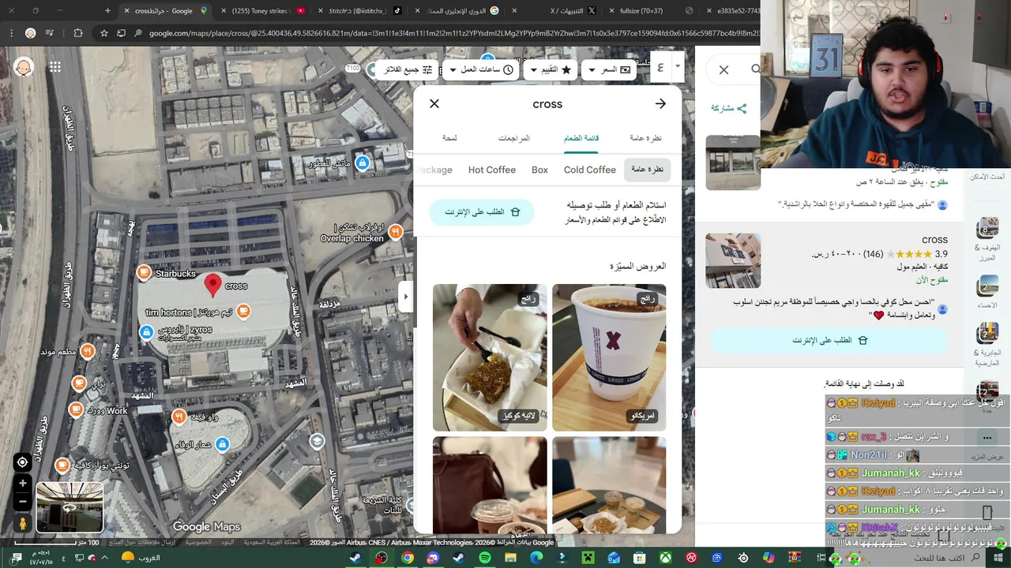Select the Box menu chip
1011x568 pixels.
tap(539, 170)
